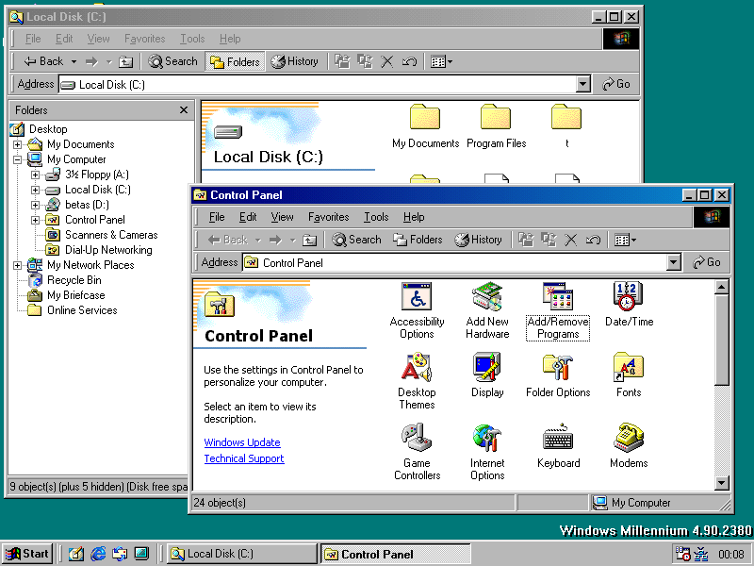The height and width of the screenshot is (566, 754).
Task: Click Back in the Local Disk toolbar
Action: click(43, 61)
